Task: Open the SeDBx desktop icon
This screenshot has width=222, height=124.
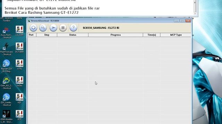Action: coord(19,82)
